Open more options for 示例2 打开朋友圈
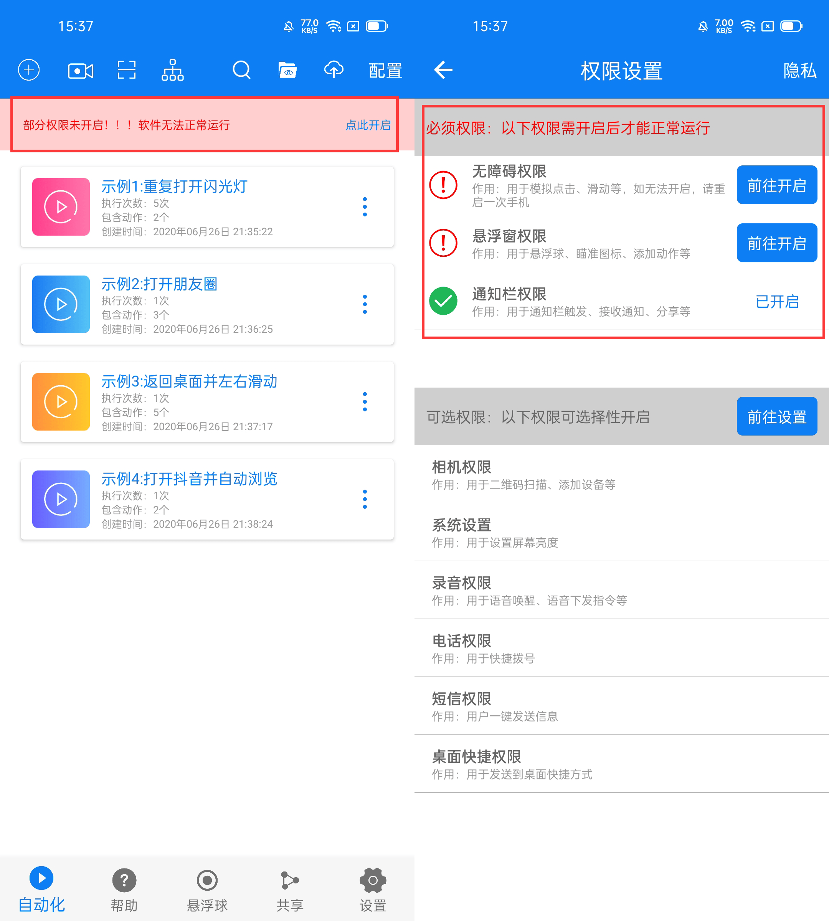 (x=365, y=304)
